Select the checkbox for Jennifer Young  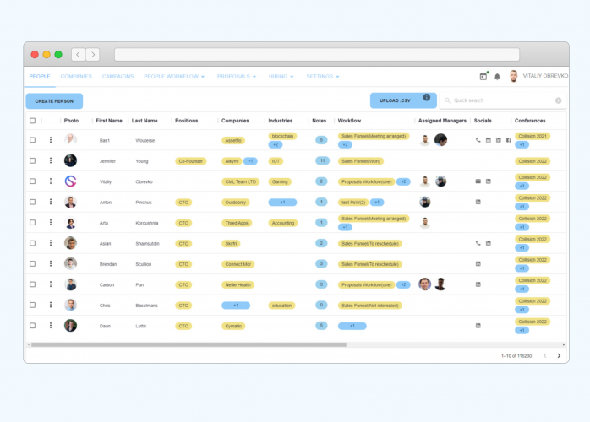click(32, 161)
